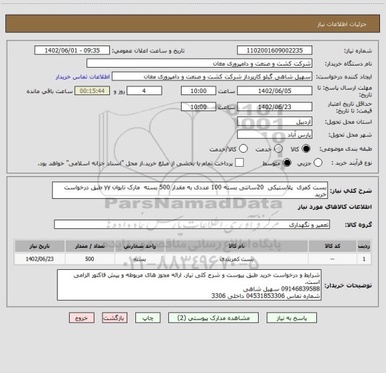
Task: Click the بازگشت back button
Action: coord(115,318)
